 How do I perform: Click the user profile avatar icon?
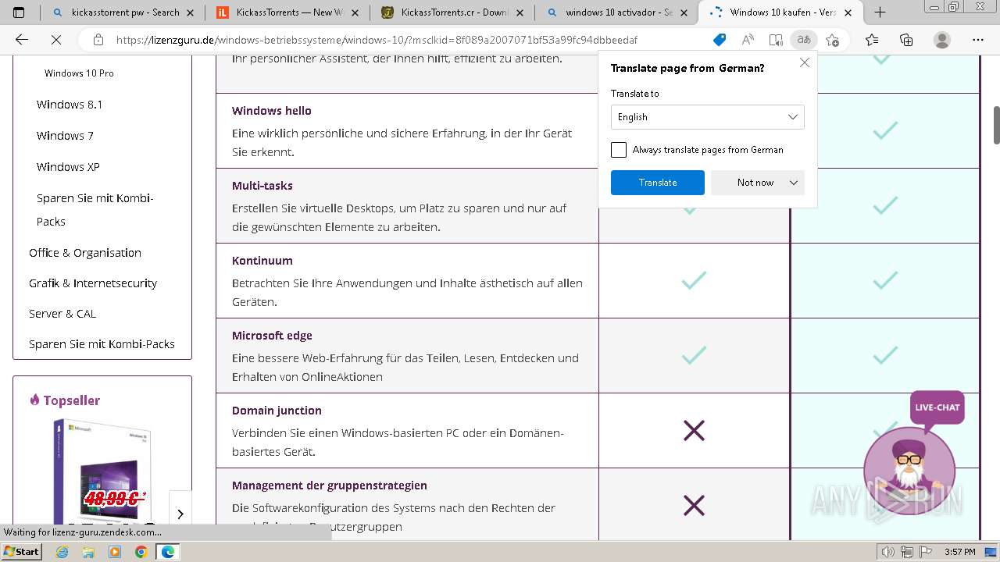pyautogui.click(x=942, y=40)
